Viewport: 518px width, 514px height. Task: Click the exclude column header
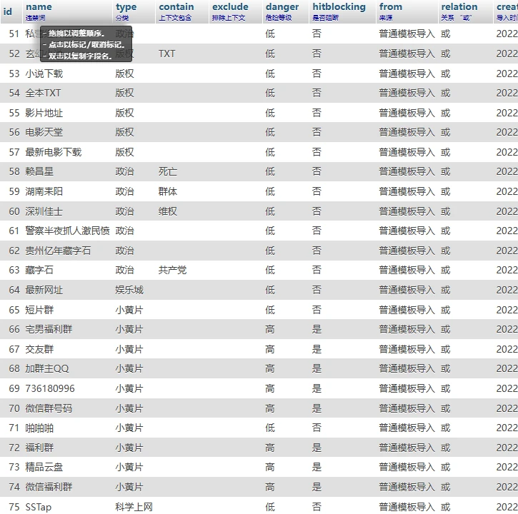(x=230, y=7)
